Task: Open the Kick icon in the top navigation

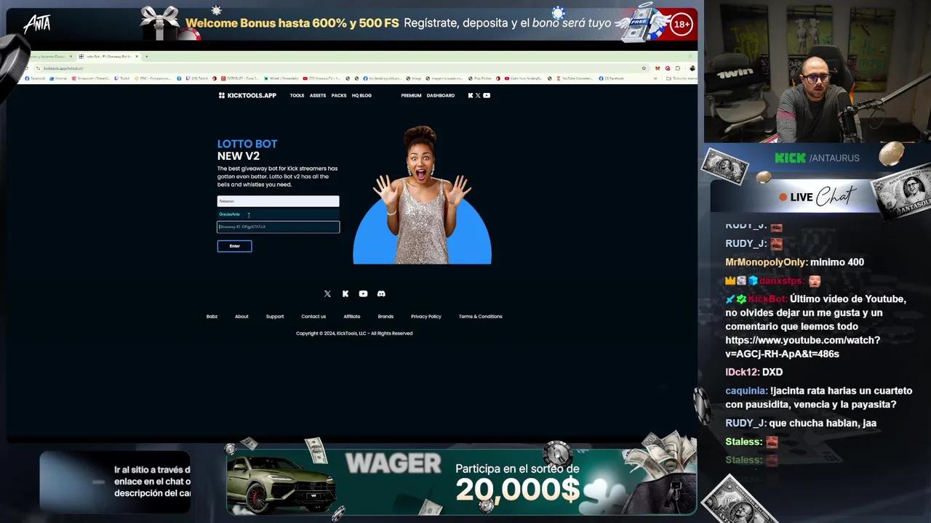Action: coord(471,95)
